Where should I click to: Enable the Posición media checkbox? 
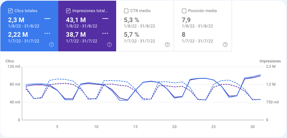tap(184, 11)
